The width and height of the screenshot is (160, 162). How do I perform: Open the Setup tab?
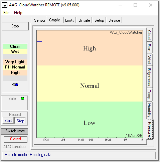(x=99, y=20)
